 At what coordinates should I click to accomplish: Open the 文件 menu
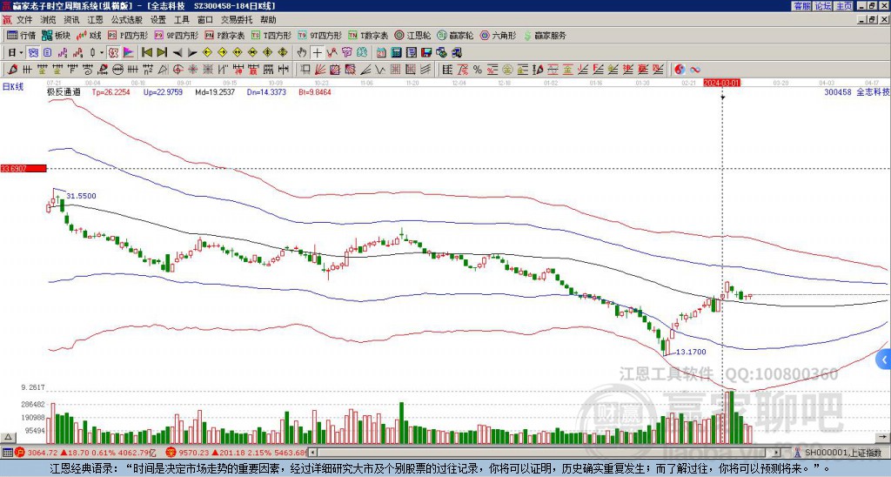tap(23, 20)
